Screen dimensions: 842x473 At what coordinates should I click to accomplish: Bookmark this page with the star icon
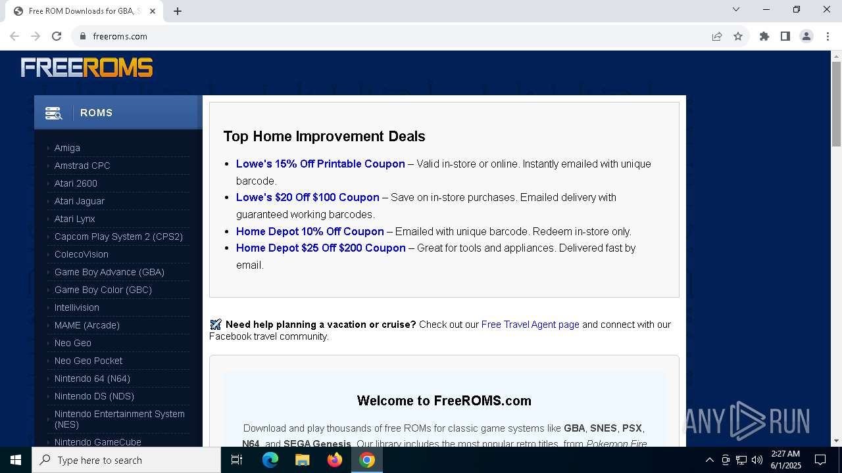pos(738,36)
